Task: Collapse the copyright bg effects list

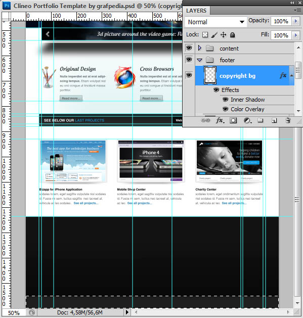Action: click(292, 75)
